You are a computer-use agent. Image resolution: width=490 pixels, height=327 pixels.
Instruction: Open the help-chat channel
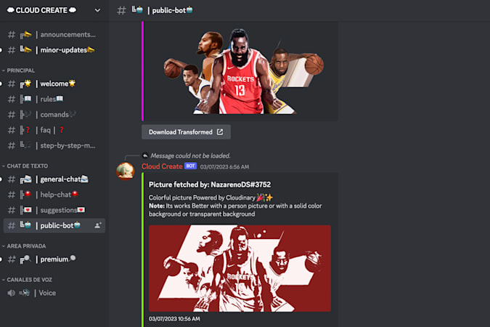pos(54,195)
